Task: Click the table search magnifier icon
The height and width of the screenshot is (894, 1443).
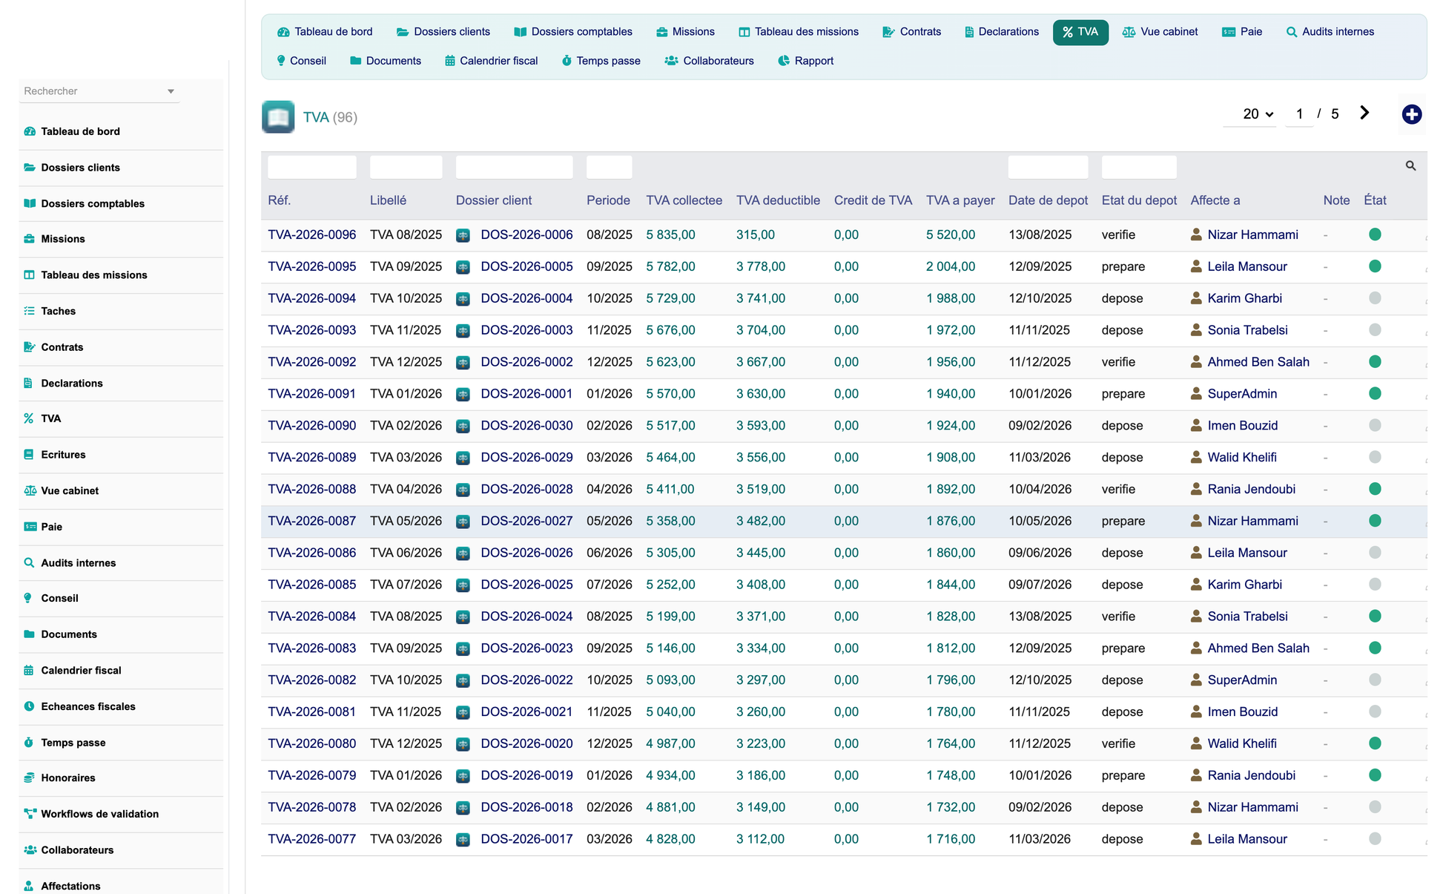Action: click(1410, 166)
